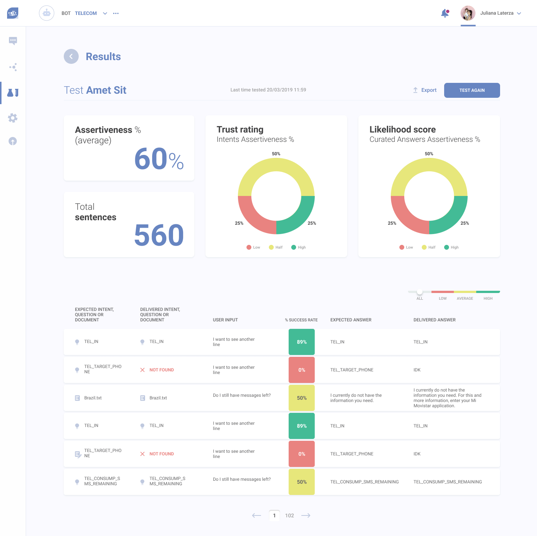
Task: Select the test lab flask sidebar icon
Action: (x=13, y=93)
